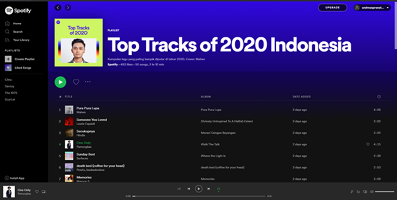Screen dimensions: 397x200
Task: Select the track Secukupnya
Action: pos(85,131)
